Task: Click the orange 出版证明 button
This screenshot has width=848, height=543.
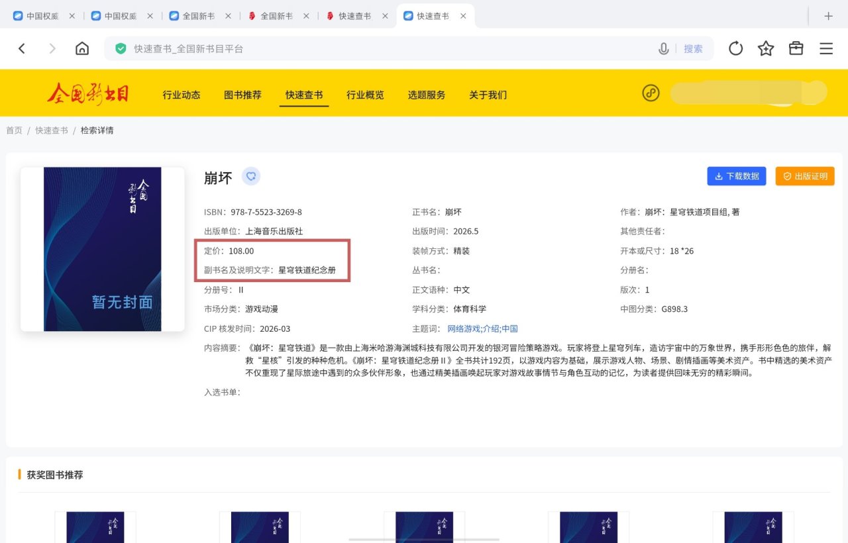Action: point(805,176)
